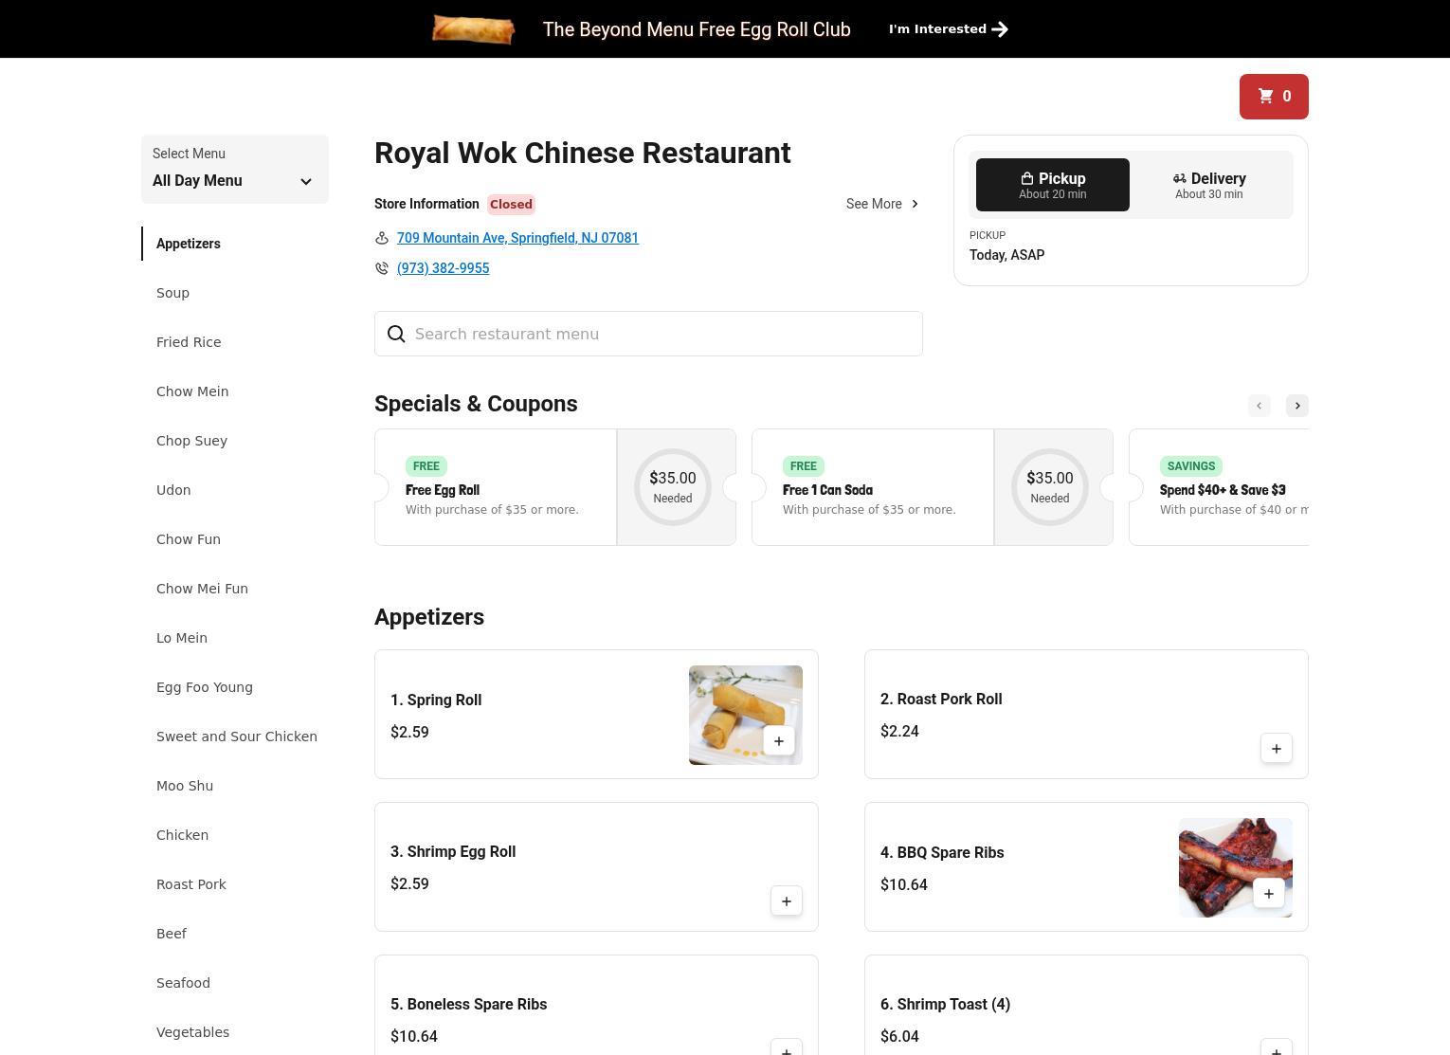Open the shopping cart
The image size is (1450, 1055).
tap(1274, 97)
